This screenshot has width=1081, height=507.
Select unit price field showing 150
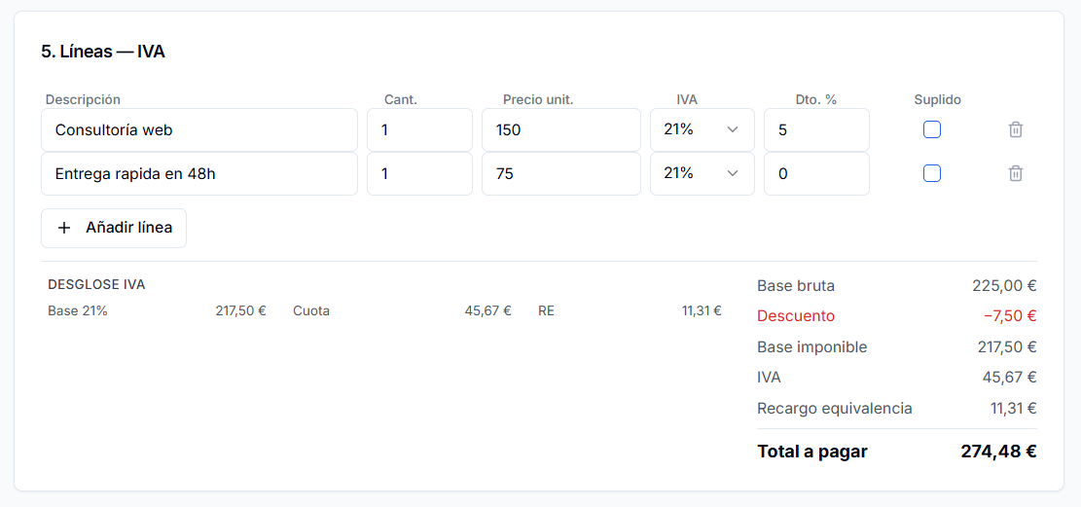tap(560, 129)
